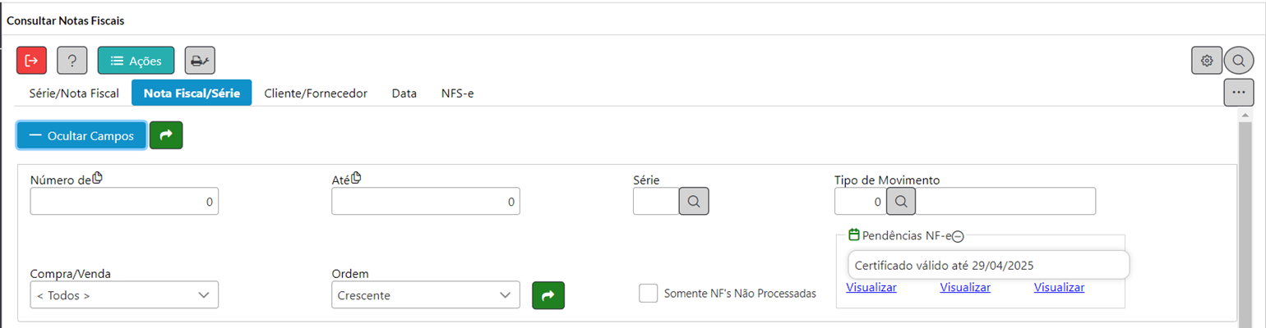This screenshot has width=1266, height=328.
Task: Click green arrow beside Ocultar Campos
Action: (166, 135)
